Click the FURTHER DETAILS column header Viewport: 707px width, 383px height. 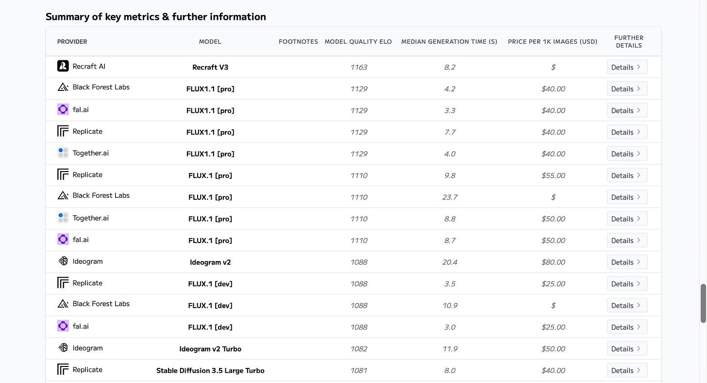pos(629,42)
